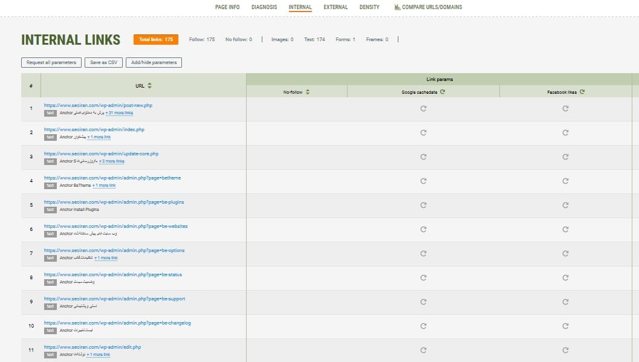Open the page=be-plugins link
639x362 pixels.
tap(114, 202)
